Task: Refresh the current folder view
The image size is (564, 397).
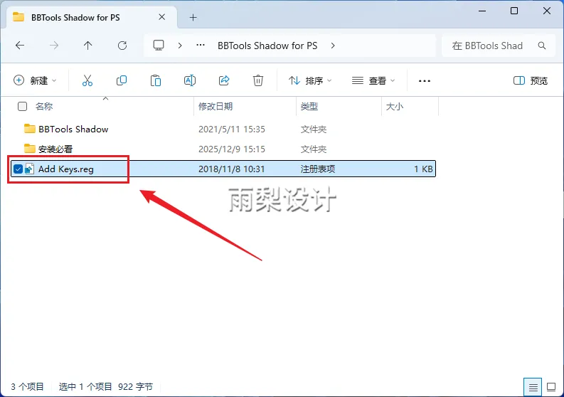Action: click(x=122, y=46)
